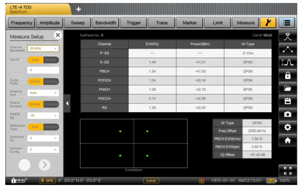Click the amplitude signal pulse icon

click(x=287, y=62)
